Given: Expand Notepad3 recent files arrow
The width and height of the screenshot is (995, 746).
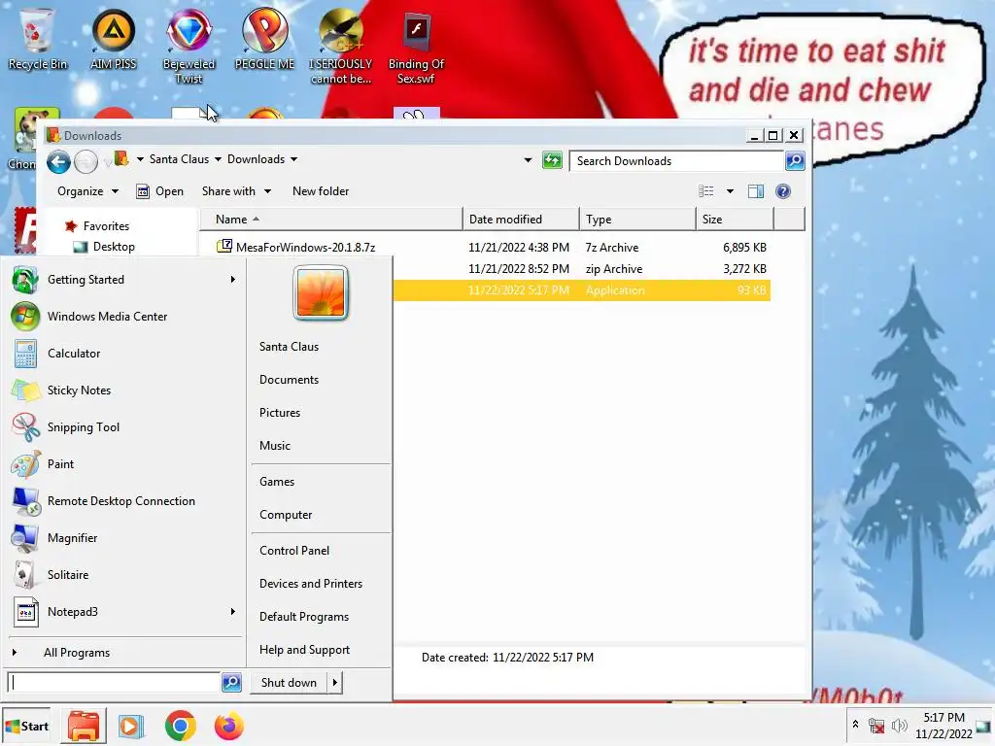Looking at the screenshot, I should click(x=233, y=612).
